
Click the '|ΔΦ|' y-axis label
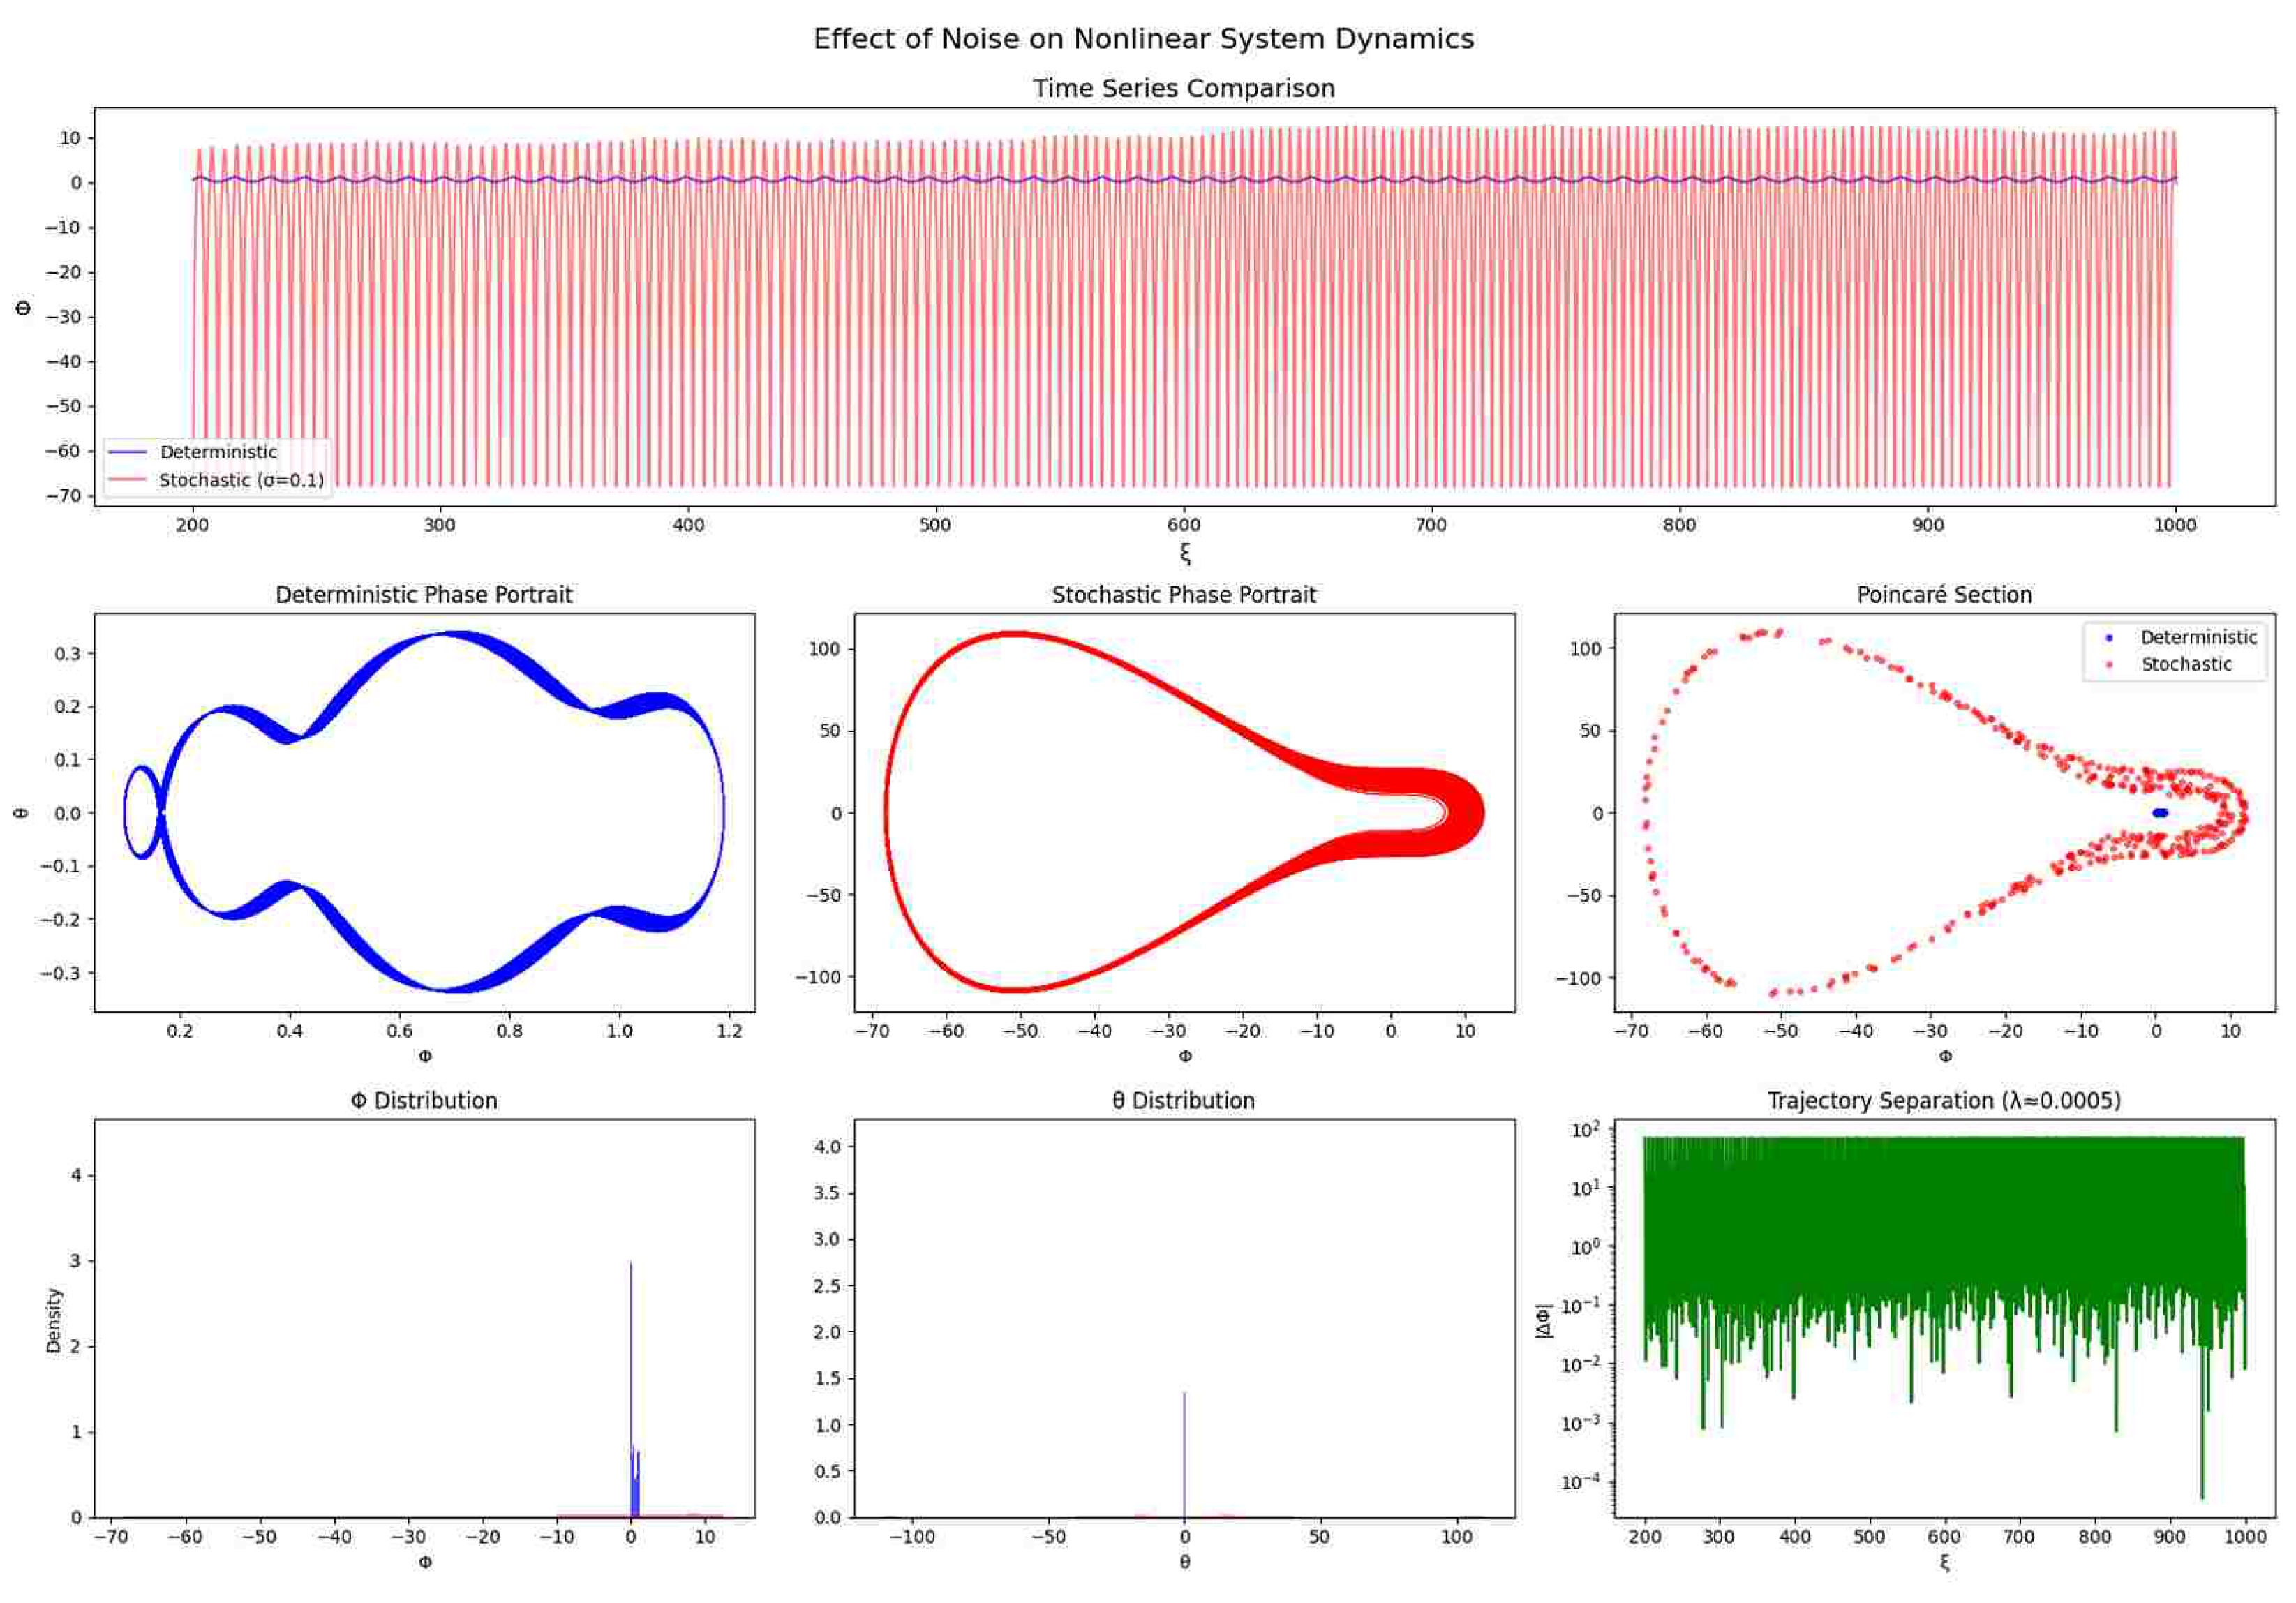pyautogui.click(x=1544, y=1320)
